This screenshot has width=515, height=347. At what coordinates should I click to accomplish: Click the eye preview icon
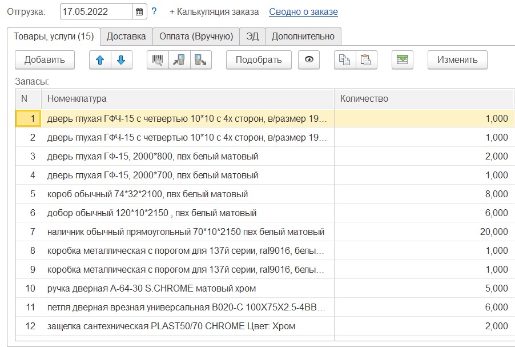[308, 59]
